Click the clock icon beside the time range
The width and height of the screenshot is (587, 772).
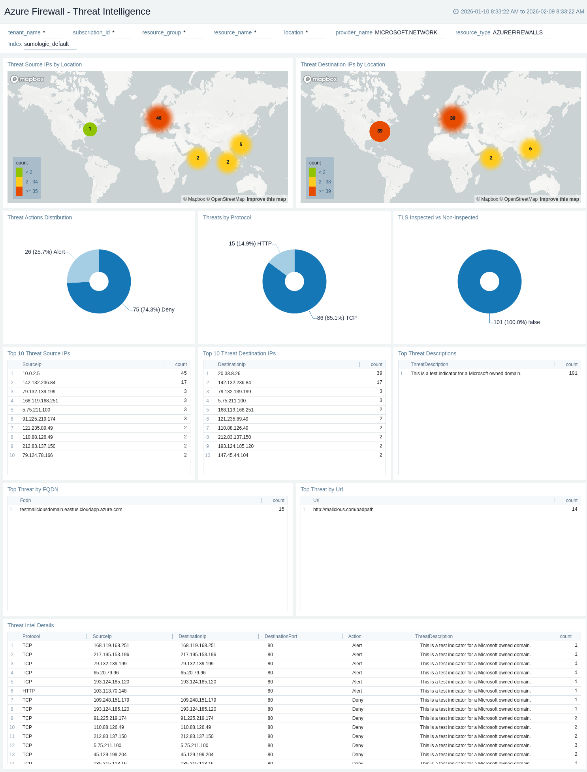455,11
